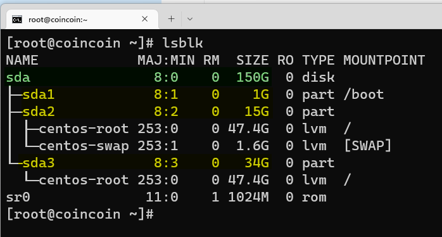The width and height of the screenshot is (442, 237).
Task: Expand the new tab profile dropdown chevron
Action: [190, 19]
